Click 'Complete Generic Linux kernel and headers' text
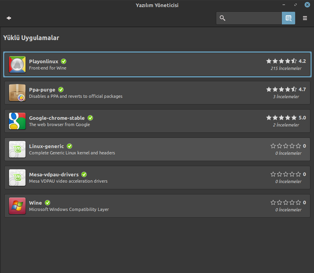 [72, 153]
